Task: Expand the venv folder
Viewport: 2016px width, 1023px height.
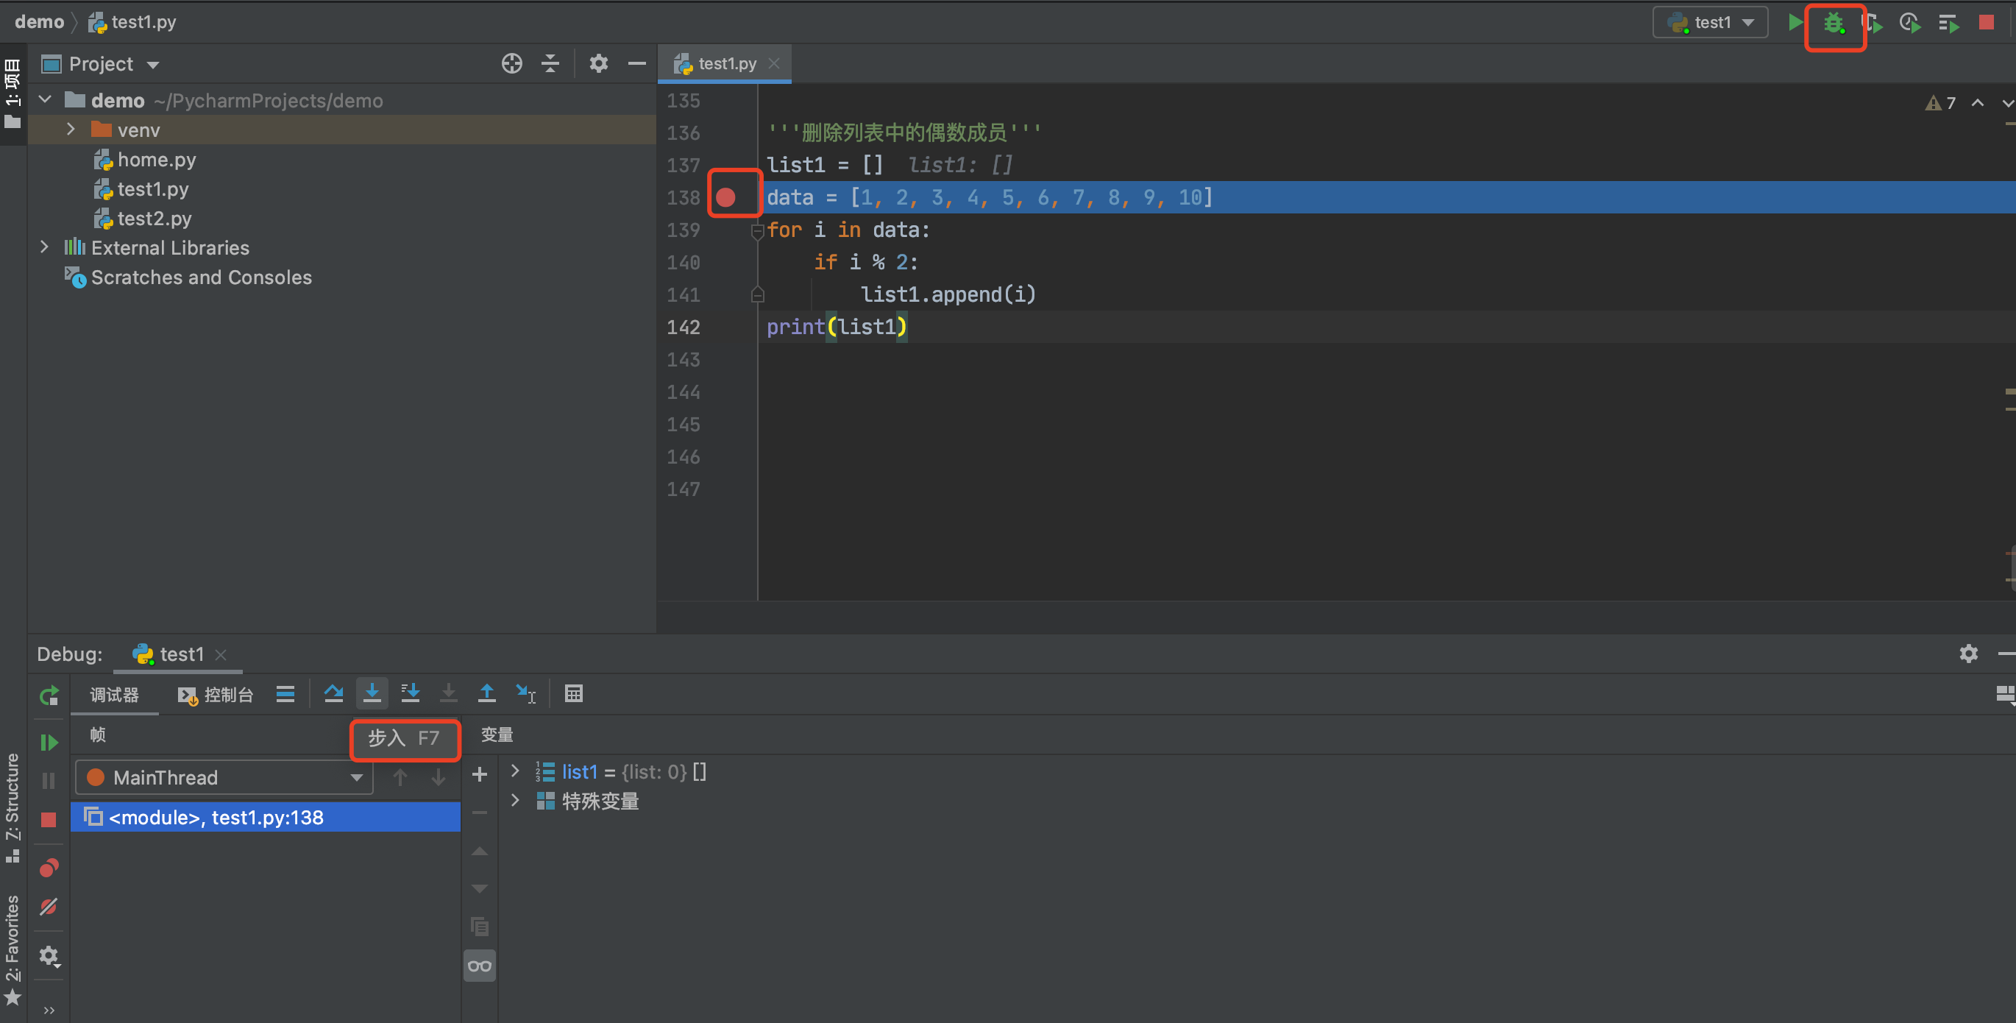Action: coord(71,130)
